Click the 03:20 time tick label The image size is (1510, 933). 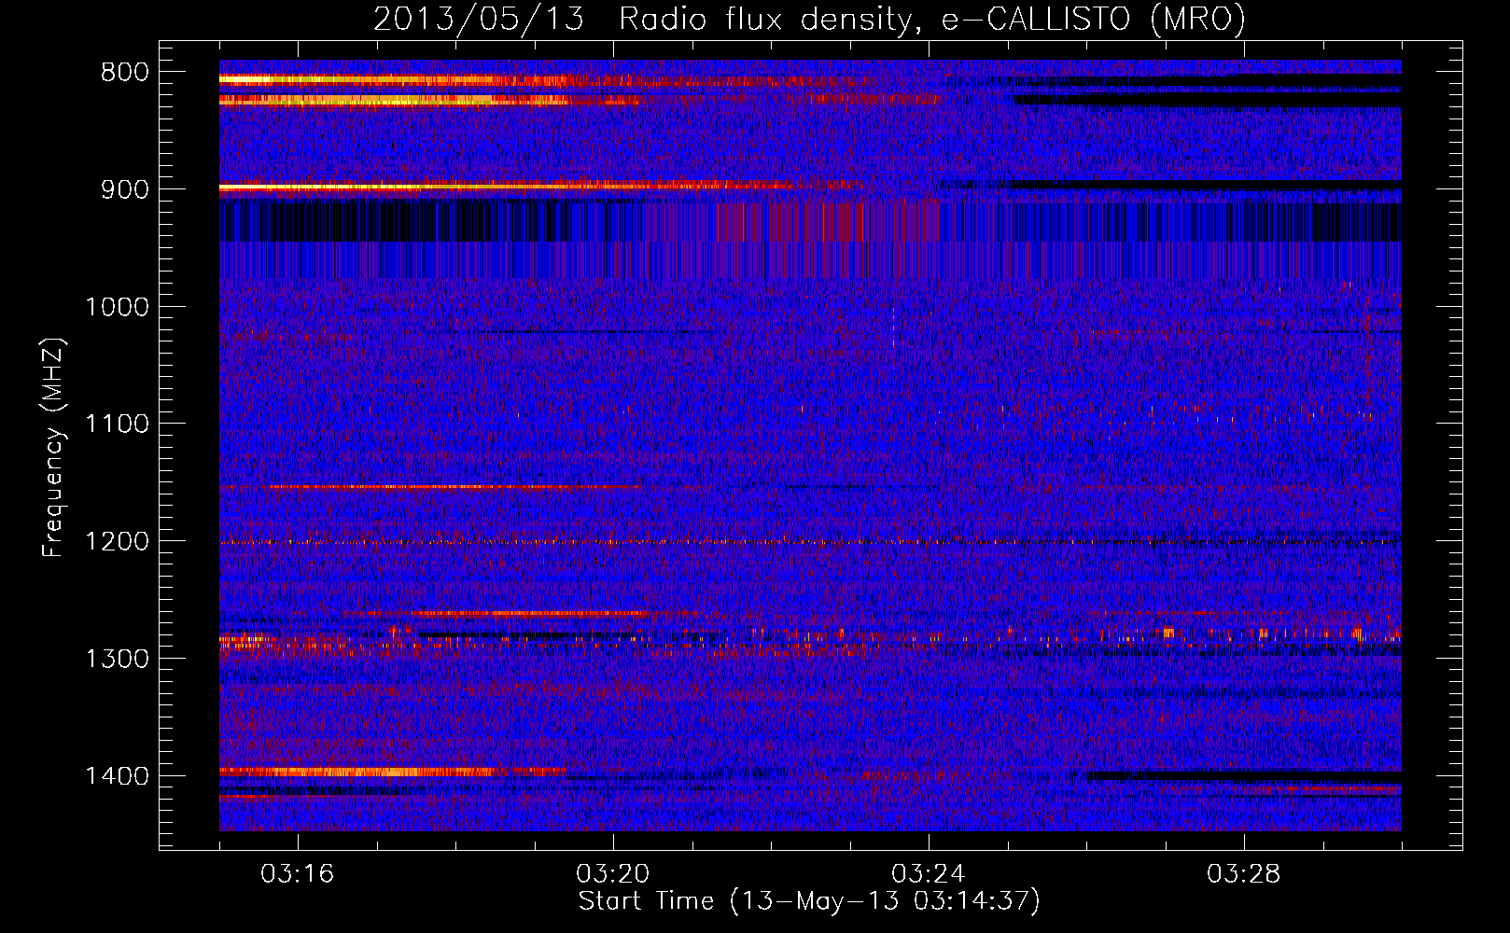pos(613,874)
